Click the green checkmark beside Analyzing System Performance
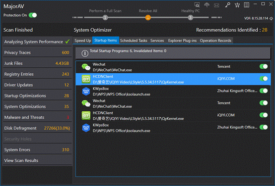The height and width of the screenshot is (186, 275). [68, 42]
